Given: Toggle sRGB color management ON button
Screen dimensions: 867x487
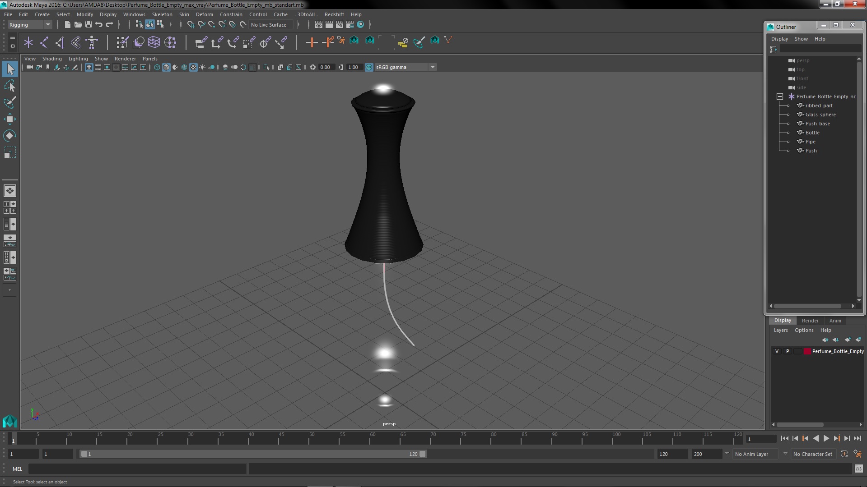Looking at the screenshot, I should pos(369,67).
